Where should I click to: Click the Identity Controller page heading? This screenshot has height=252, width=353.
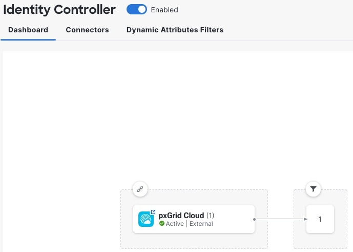coord(59,10)
